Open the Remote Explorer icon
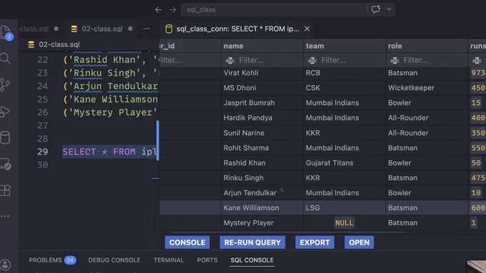486x273 pixels. 5,164
